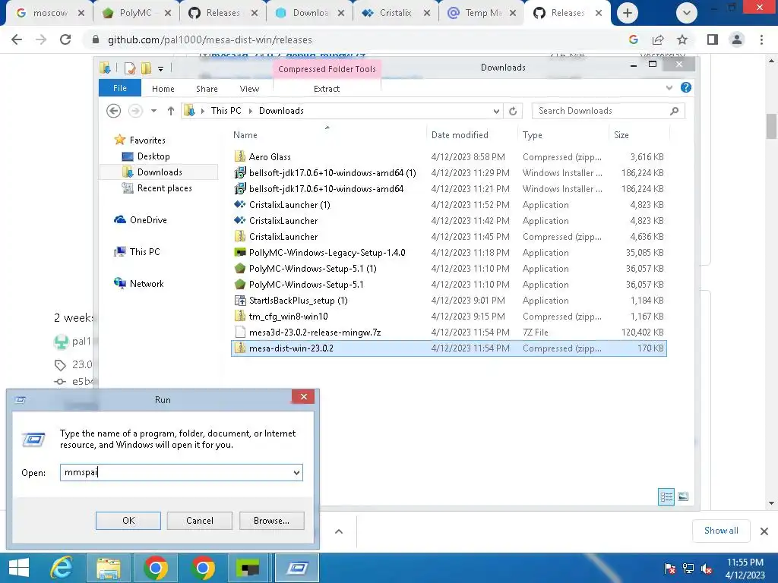This screenshot has height=583, width=778.
Task: Select the Compressed Folder Tools tab
Action: click(327, 69)
